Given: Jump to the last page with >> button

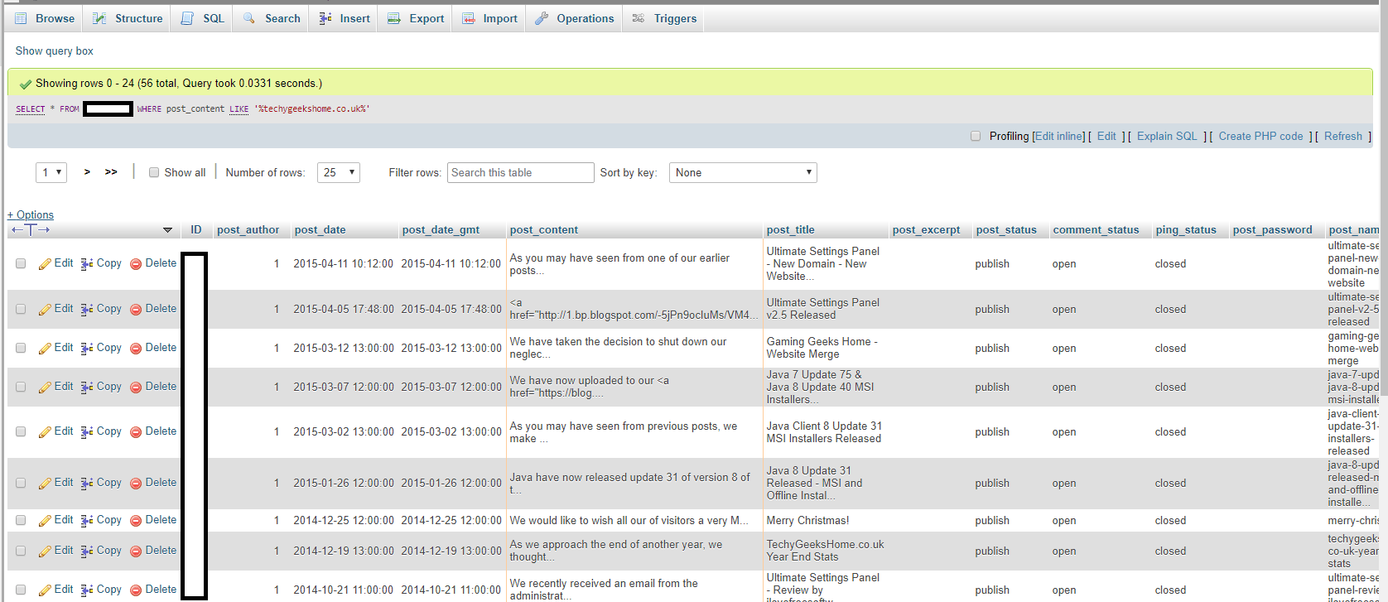Looking at the screenshot, I should coord(111,172).
